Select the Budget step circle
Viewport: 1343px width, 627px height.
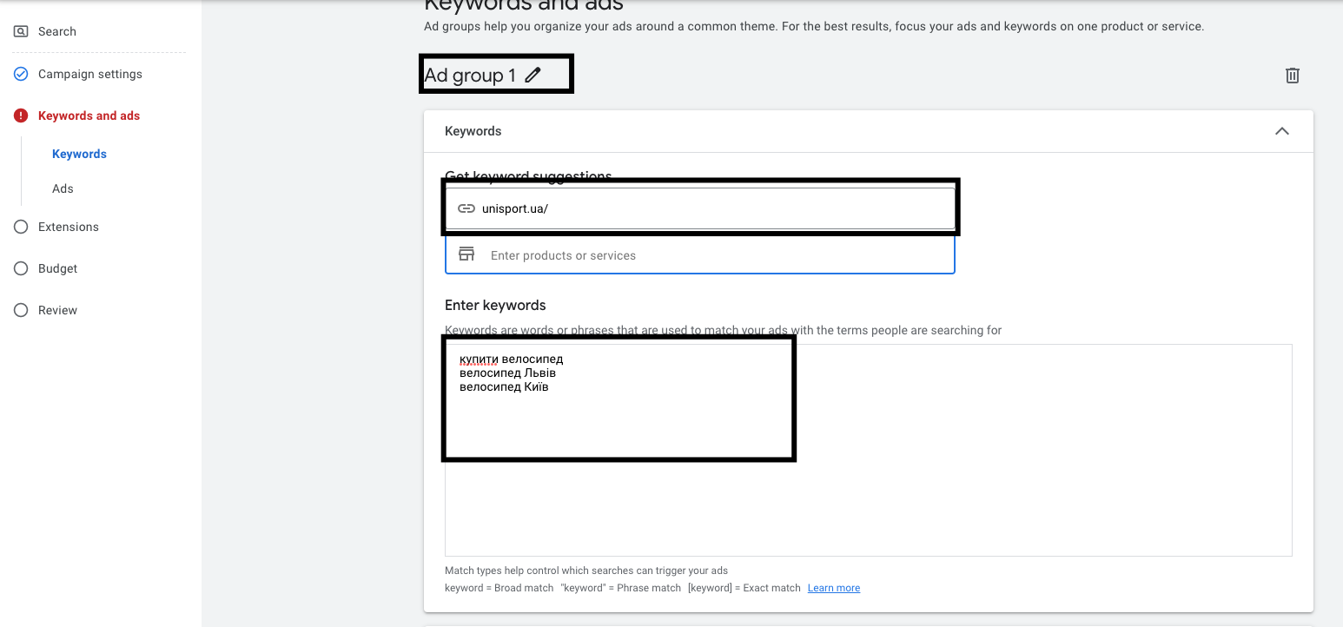(x=21, y=268)
